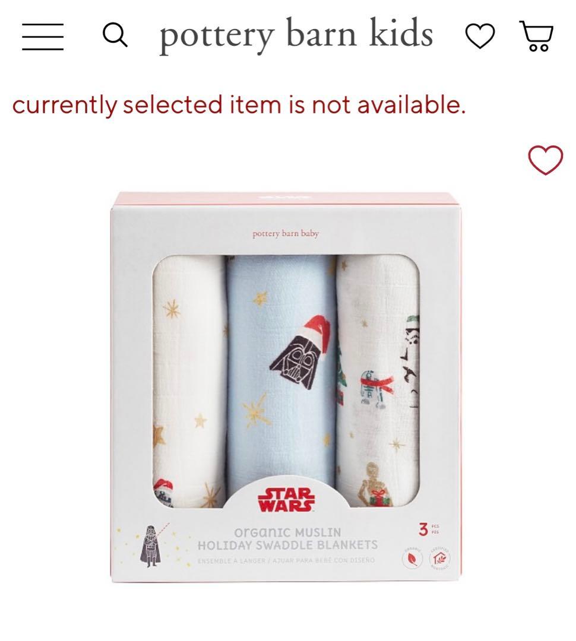The height and width of the screenshot is (641, 576).
Task: Click the certified house badge icon
Action: [x=439, y=558]
